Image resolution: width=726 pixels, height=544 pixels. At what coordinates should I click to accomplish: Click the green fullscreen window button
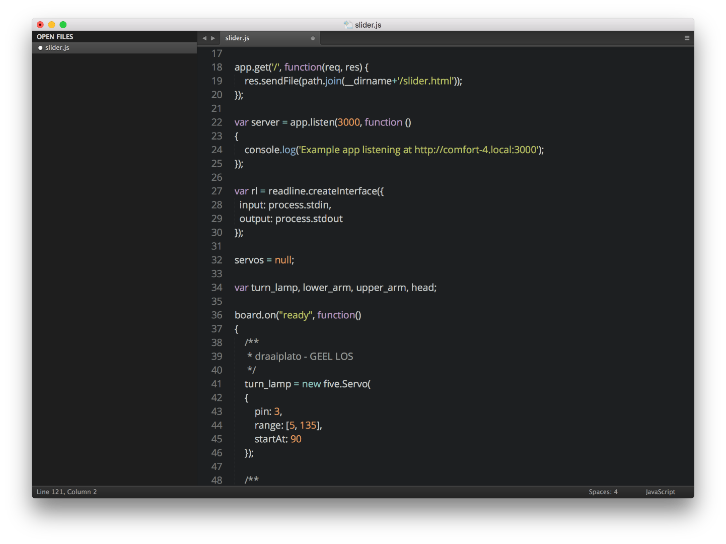pyautogui.click(x=63, y=25)
